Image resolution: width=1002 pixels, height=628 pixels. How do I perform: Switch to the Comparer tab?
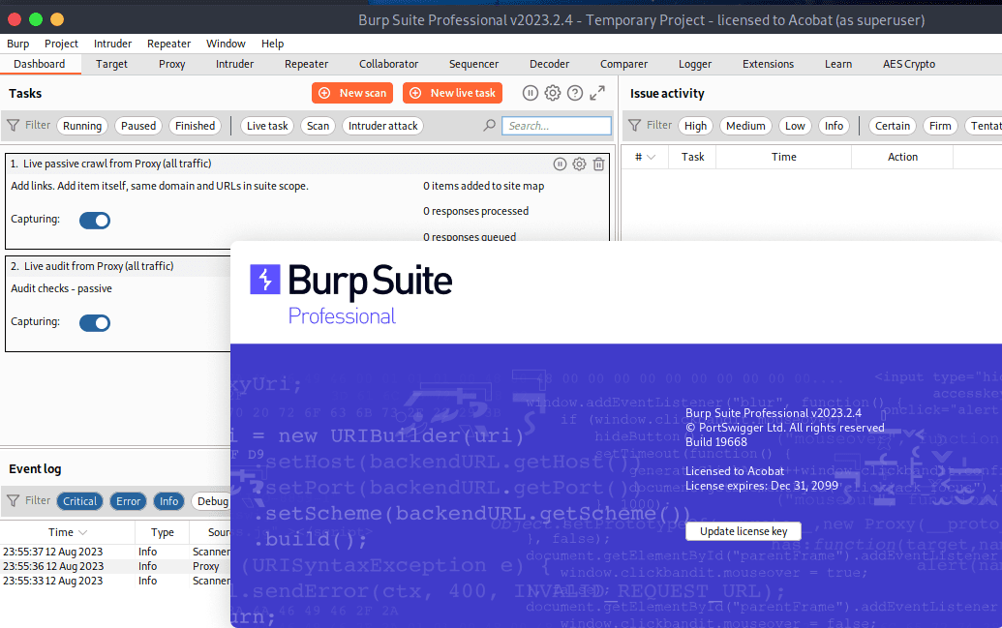623,64
